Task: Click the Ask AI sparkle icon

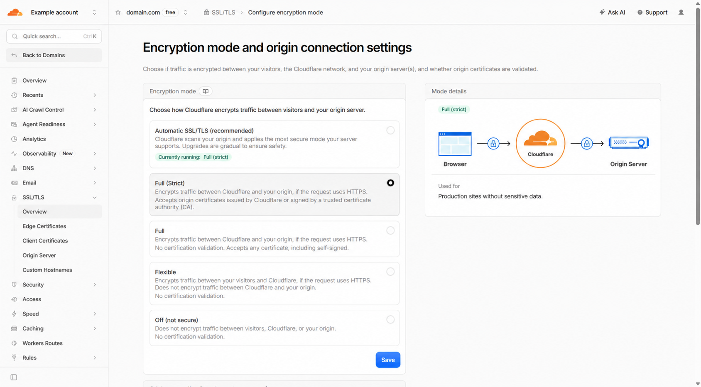Action: 602,12
